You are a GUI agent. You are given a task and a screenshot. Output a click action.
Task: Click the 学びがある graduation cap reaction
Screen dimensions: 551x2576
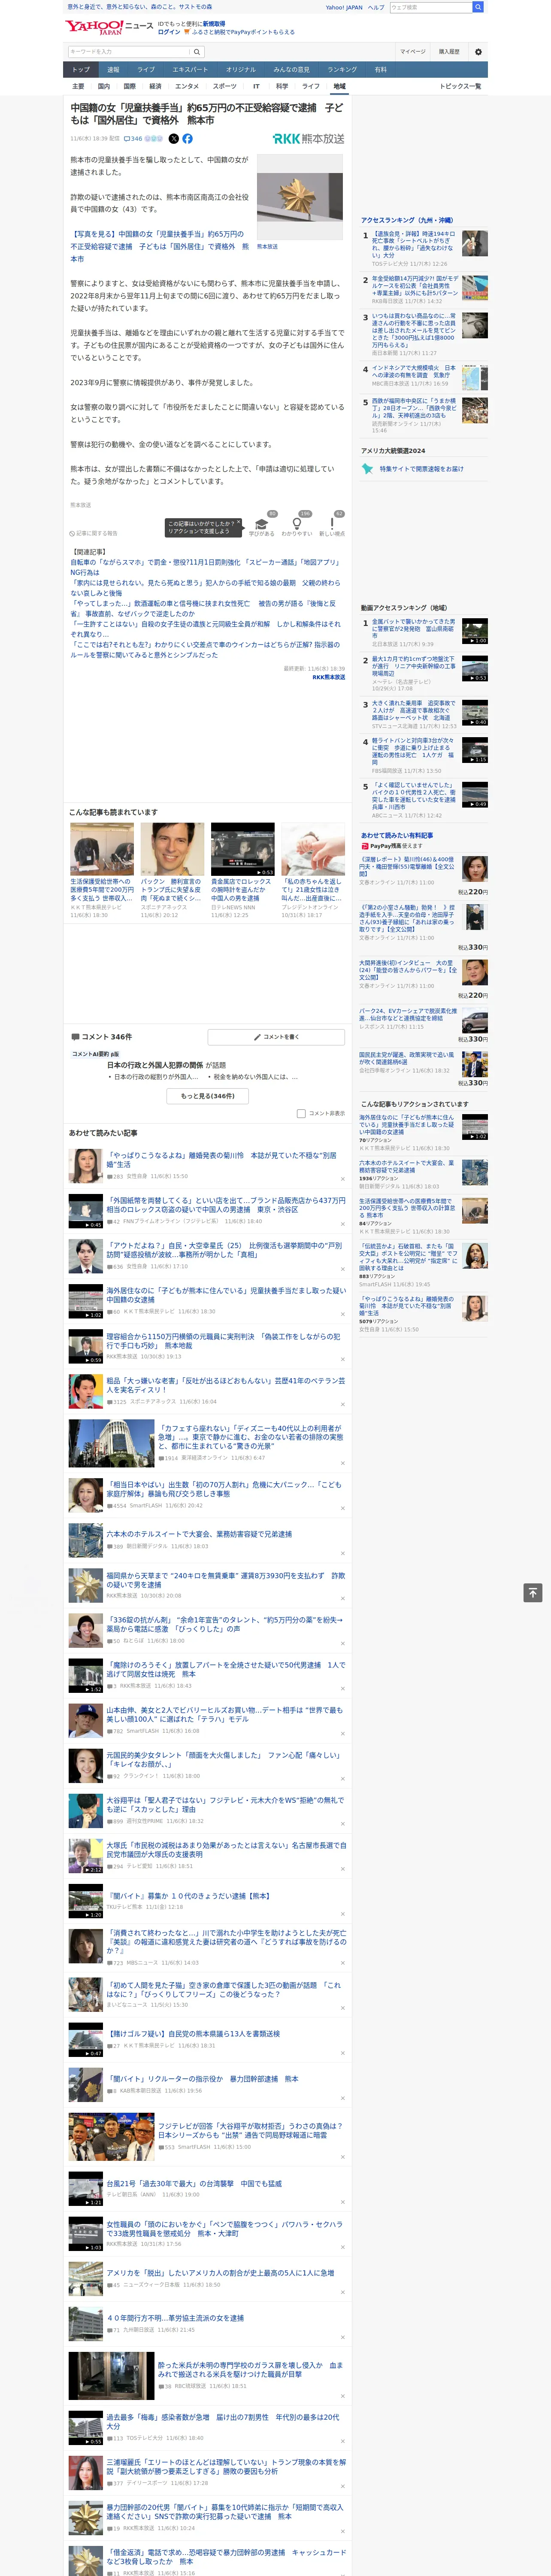pyautogui.click(x=262, y=525)
